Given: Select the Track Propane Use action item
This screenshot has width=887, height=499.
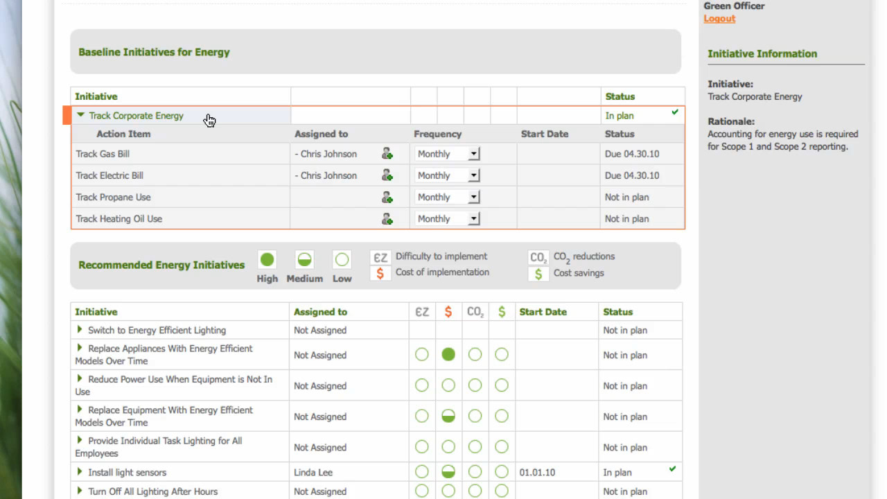Looking at the screenshot, I should click(x=113, y=197).
